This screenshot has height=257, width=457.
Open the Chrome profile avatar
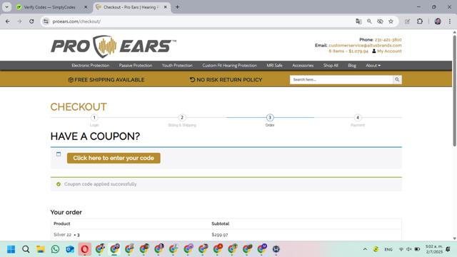(x=438, y=21)
